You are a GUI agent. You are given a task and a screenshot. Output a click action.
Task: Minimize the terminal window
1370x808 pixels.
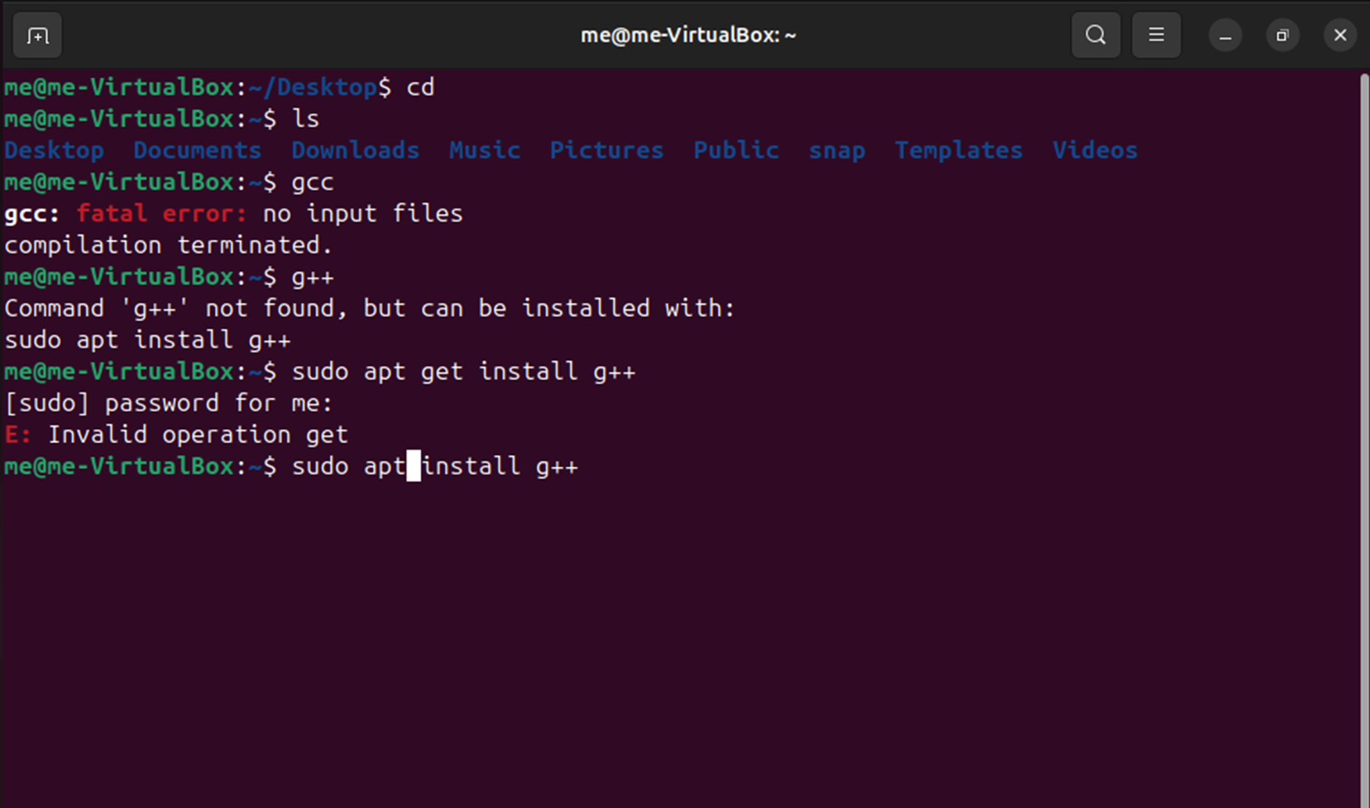1225,35
